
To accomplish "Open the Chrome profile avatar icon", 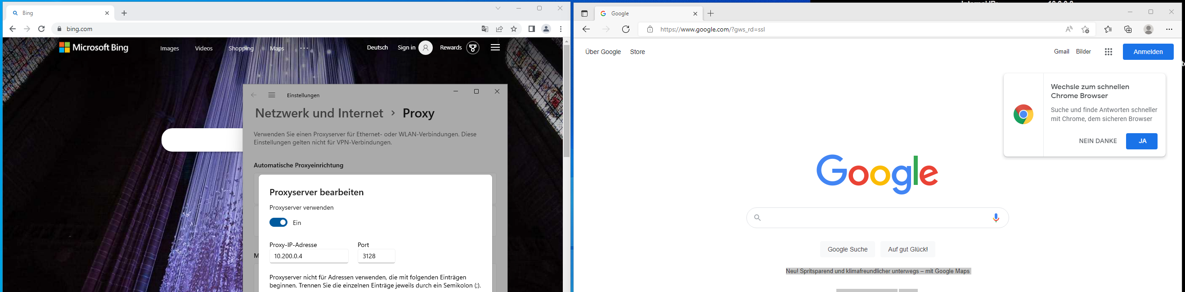I will tap(546, 29).
